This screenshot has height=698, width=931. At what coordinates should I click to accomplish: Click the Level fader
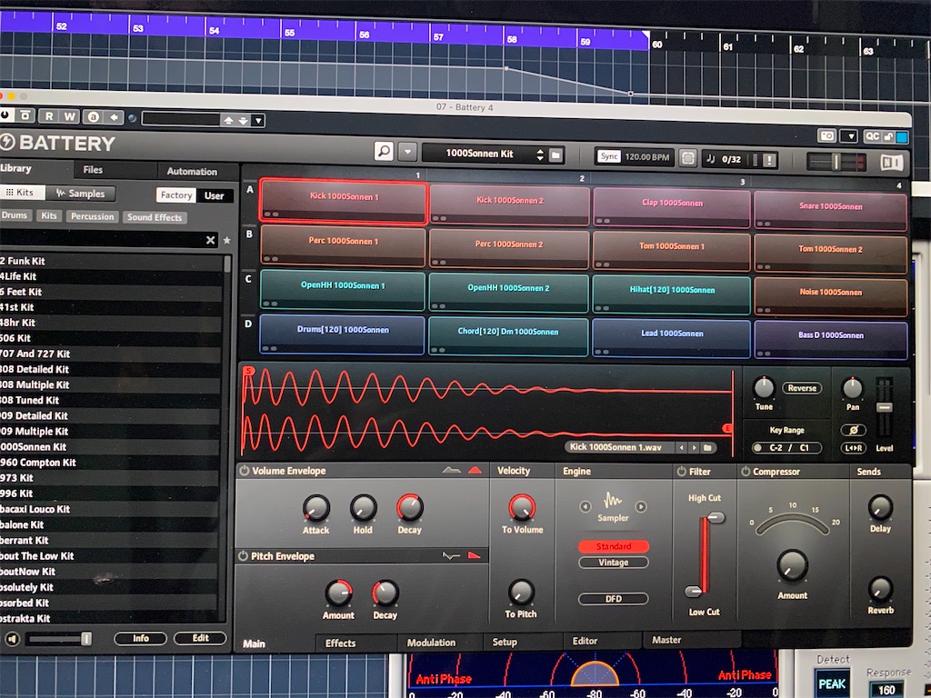[885, 407]
